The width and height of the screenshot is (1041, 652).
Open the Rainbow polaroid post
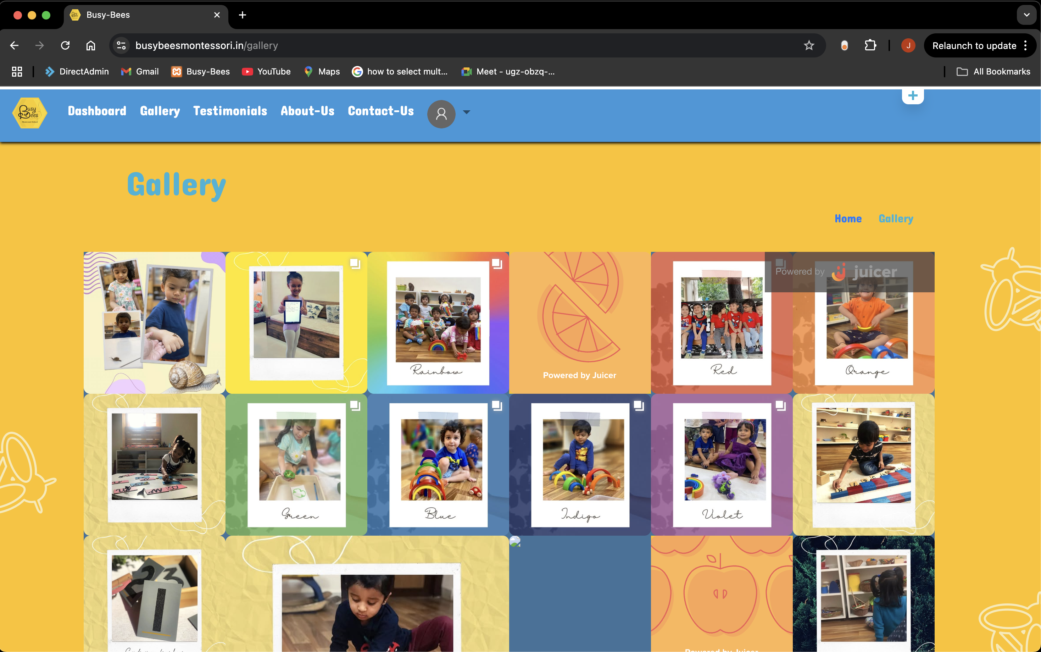point(438,322)
